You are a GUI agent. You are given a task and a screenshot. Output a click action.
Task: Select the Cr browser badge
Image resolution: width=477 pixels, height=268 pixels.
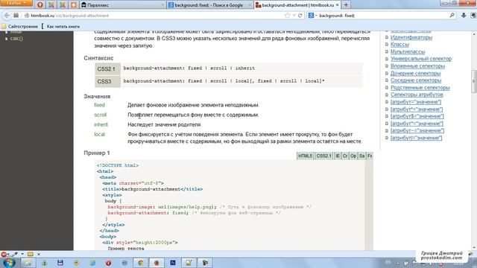point(345,156)
